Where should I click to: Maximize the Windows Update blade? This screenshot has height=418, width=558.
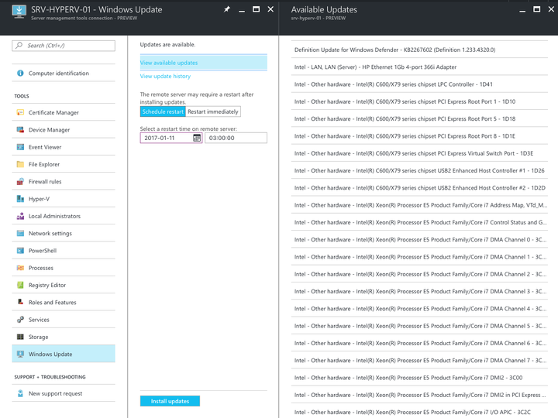tap(256, 9)
